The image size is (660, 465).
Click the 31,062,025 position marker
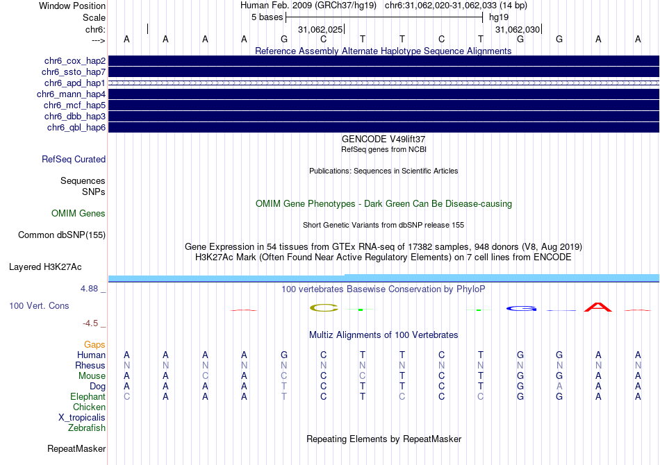[x=321, y=29]
